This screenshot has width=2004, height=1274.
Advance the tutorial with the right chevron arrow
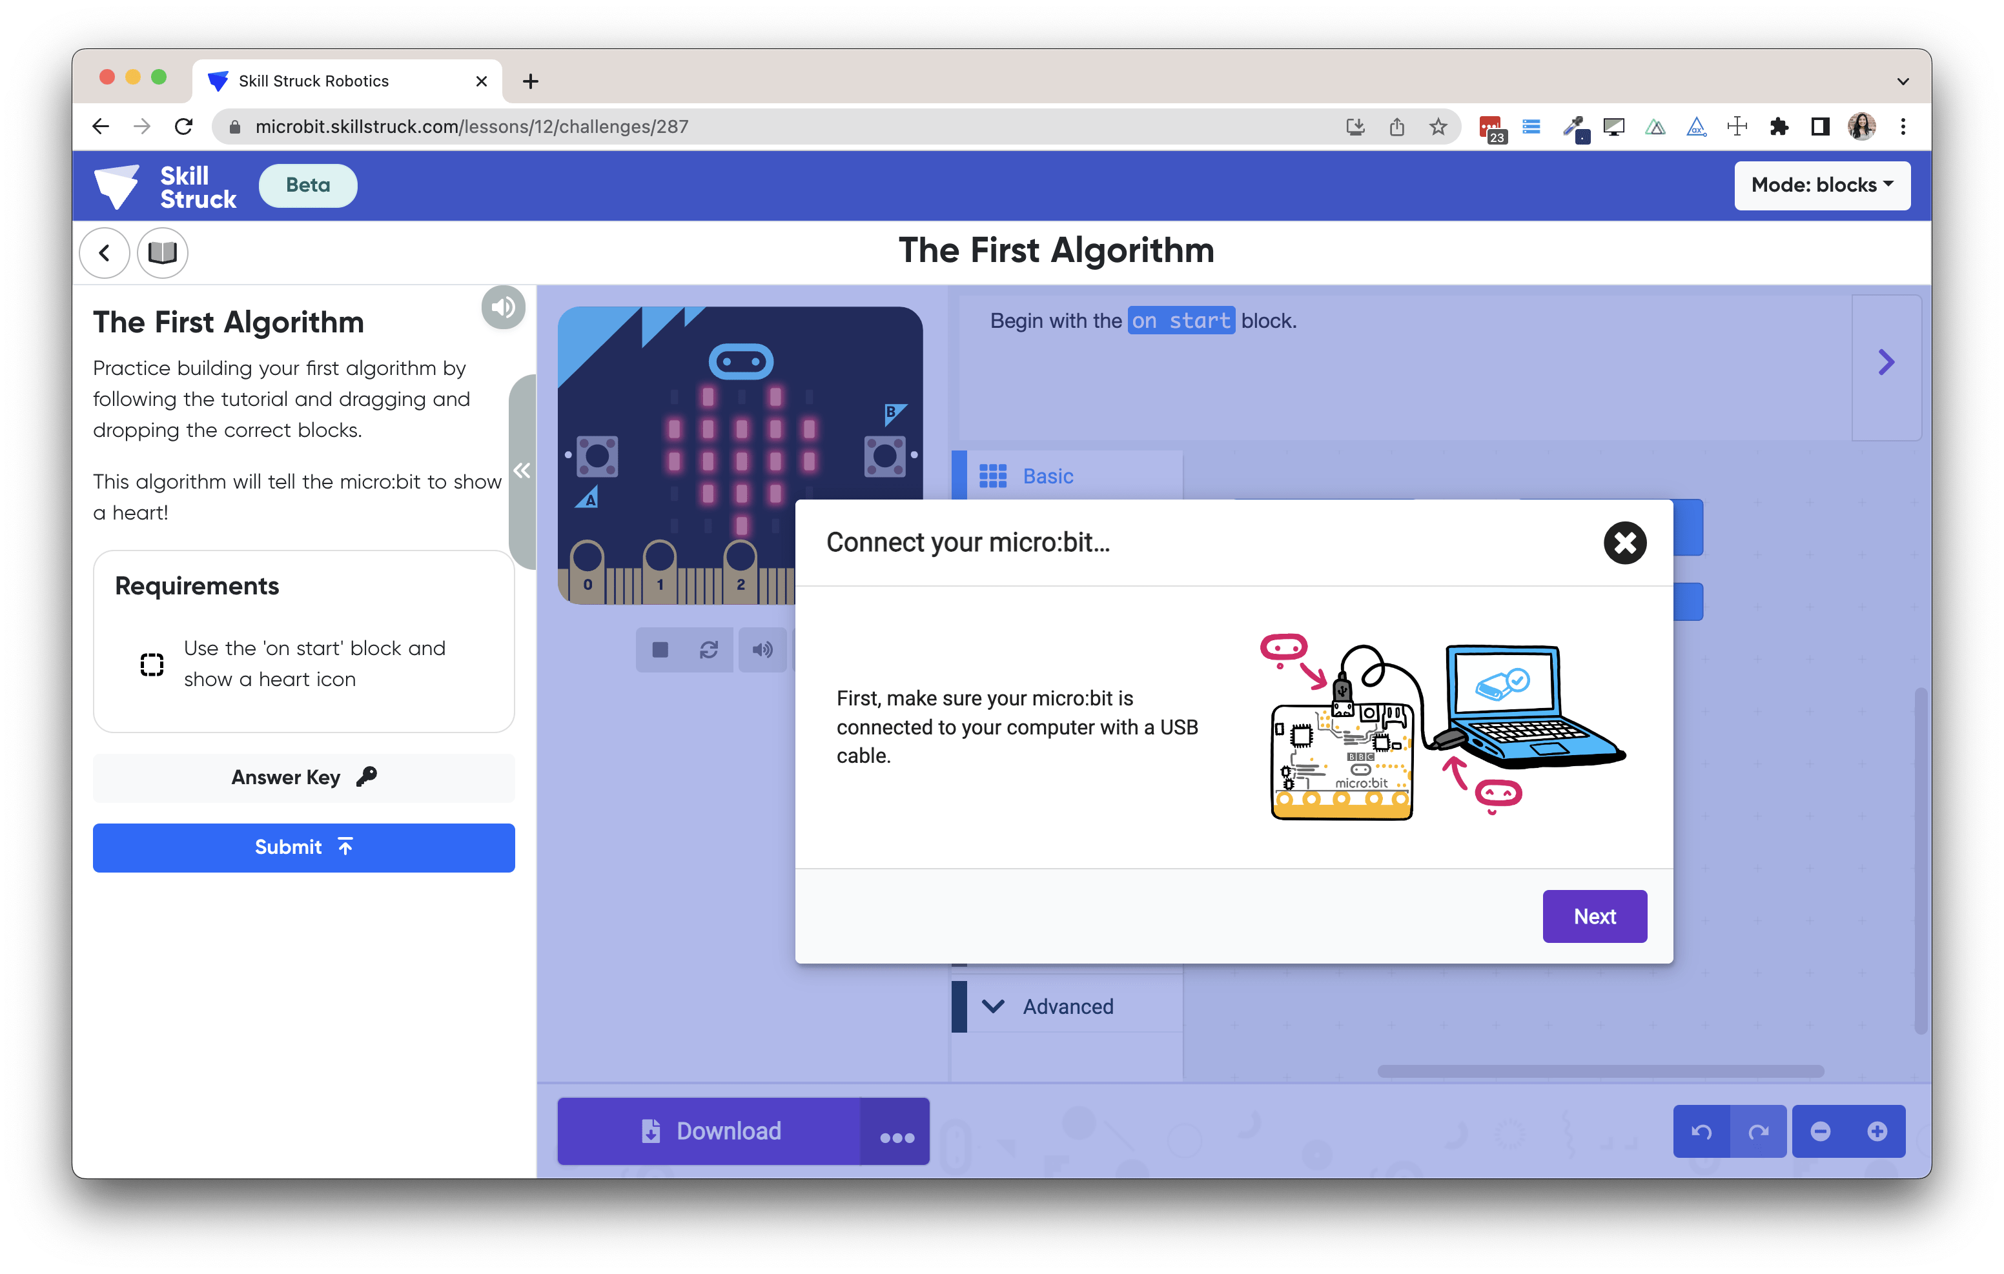coord(1886,362)
